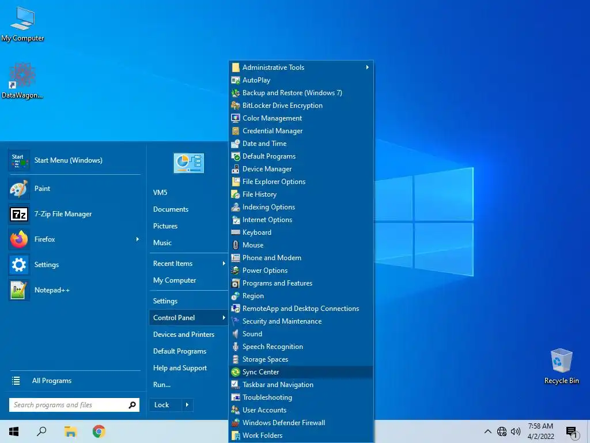Expand the Firefox jump list arrow
This screenshot has width=590, height=443.
137,239
